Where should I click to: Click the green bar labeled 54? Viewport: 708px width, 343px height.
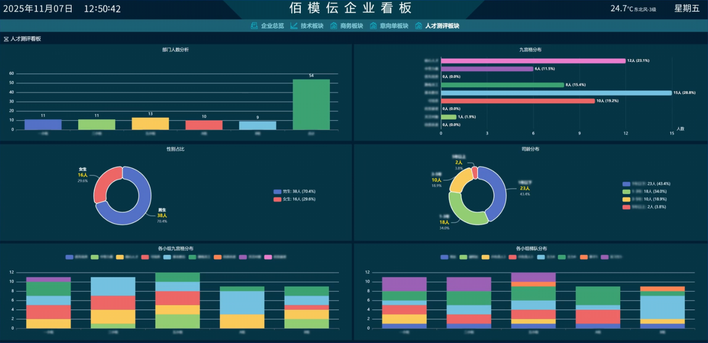point(311,104)
